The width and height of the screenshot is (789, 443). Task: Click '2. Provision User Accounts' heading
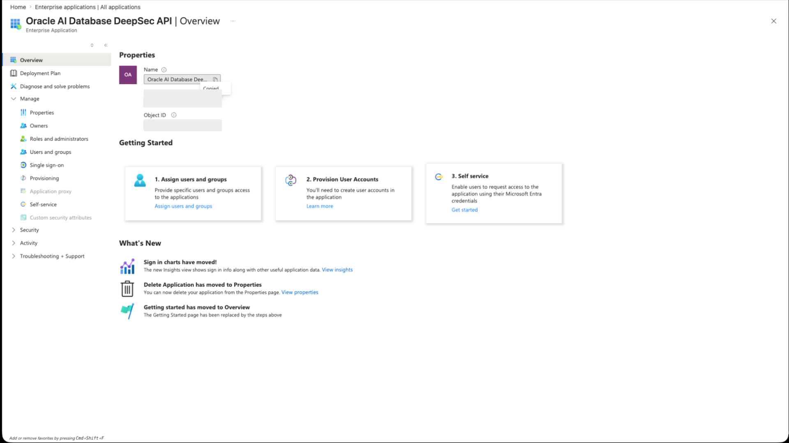click(342, 180)
